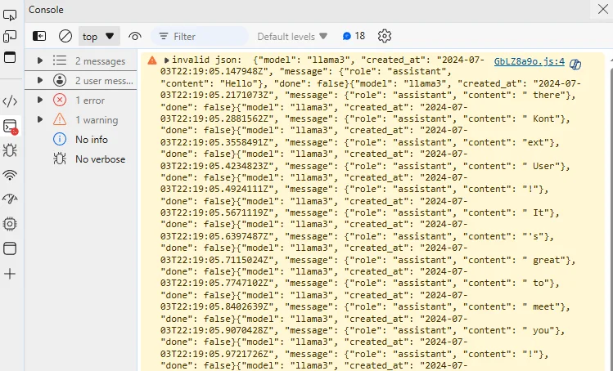Create a live expression with eye icon

point(135,36)
